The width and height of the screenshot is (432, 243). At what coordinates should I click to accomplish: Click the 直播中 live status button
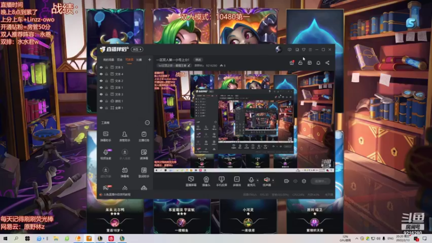(320, 181)
